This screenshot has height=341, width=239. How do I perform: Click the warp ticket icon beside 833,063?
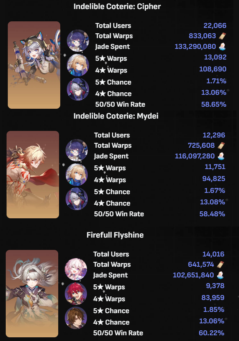tap(222, 36)
